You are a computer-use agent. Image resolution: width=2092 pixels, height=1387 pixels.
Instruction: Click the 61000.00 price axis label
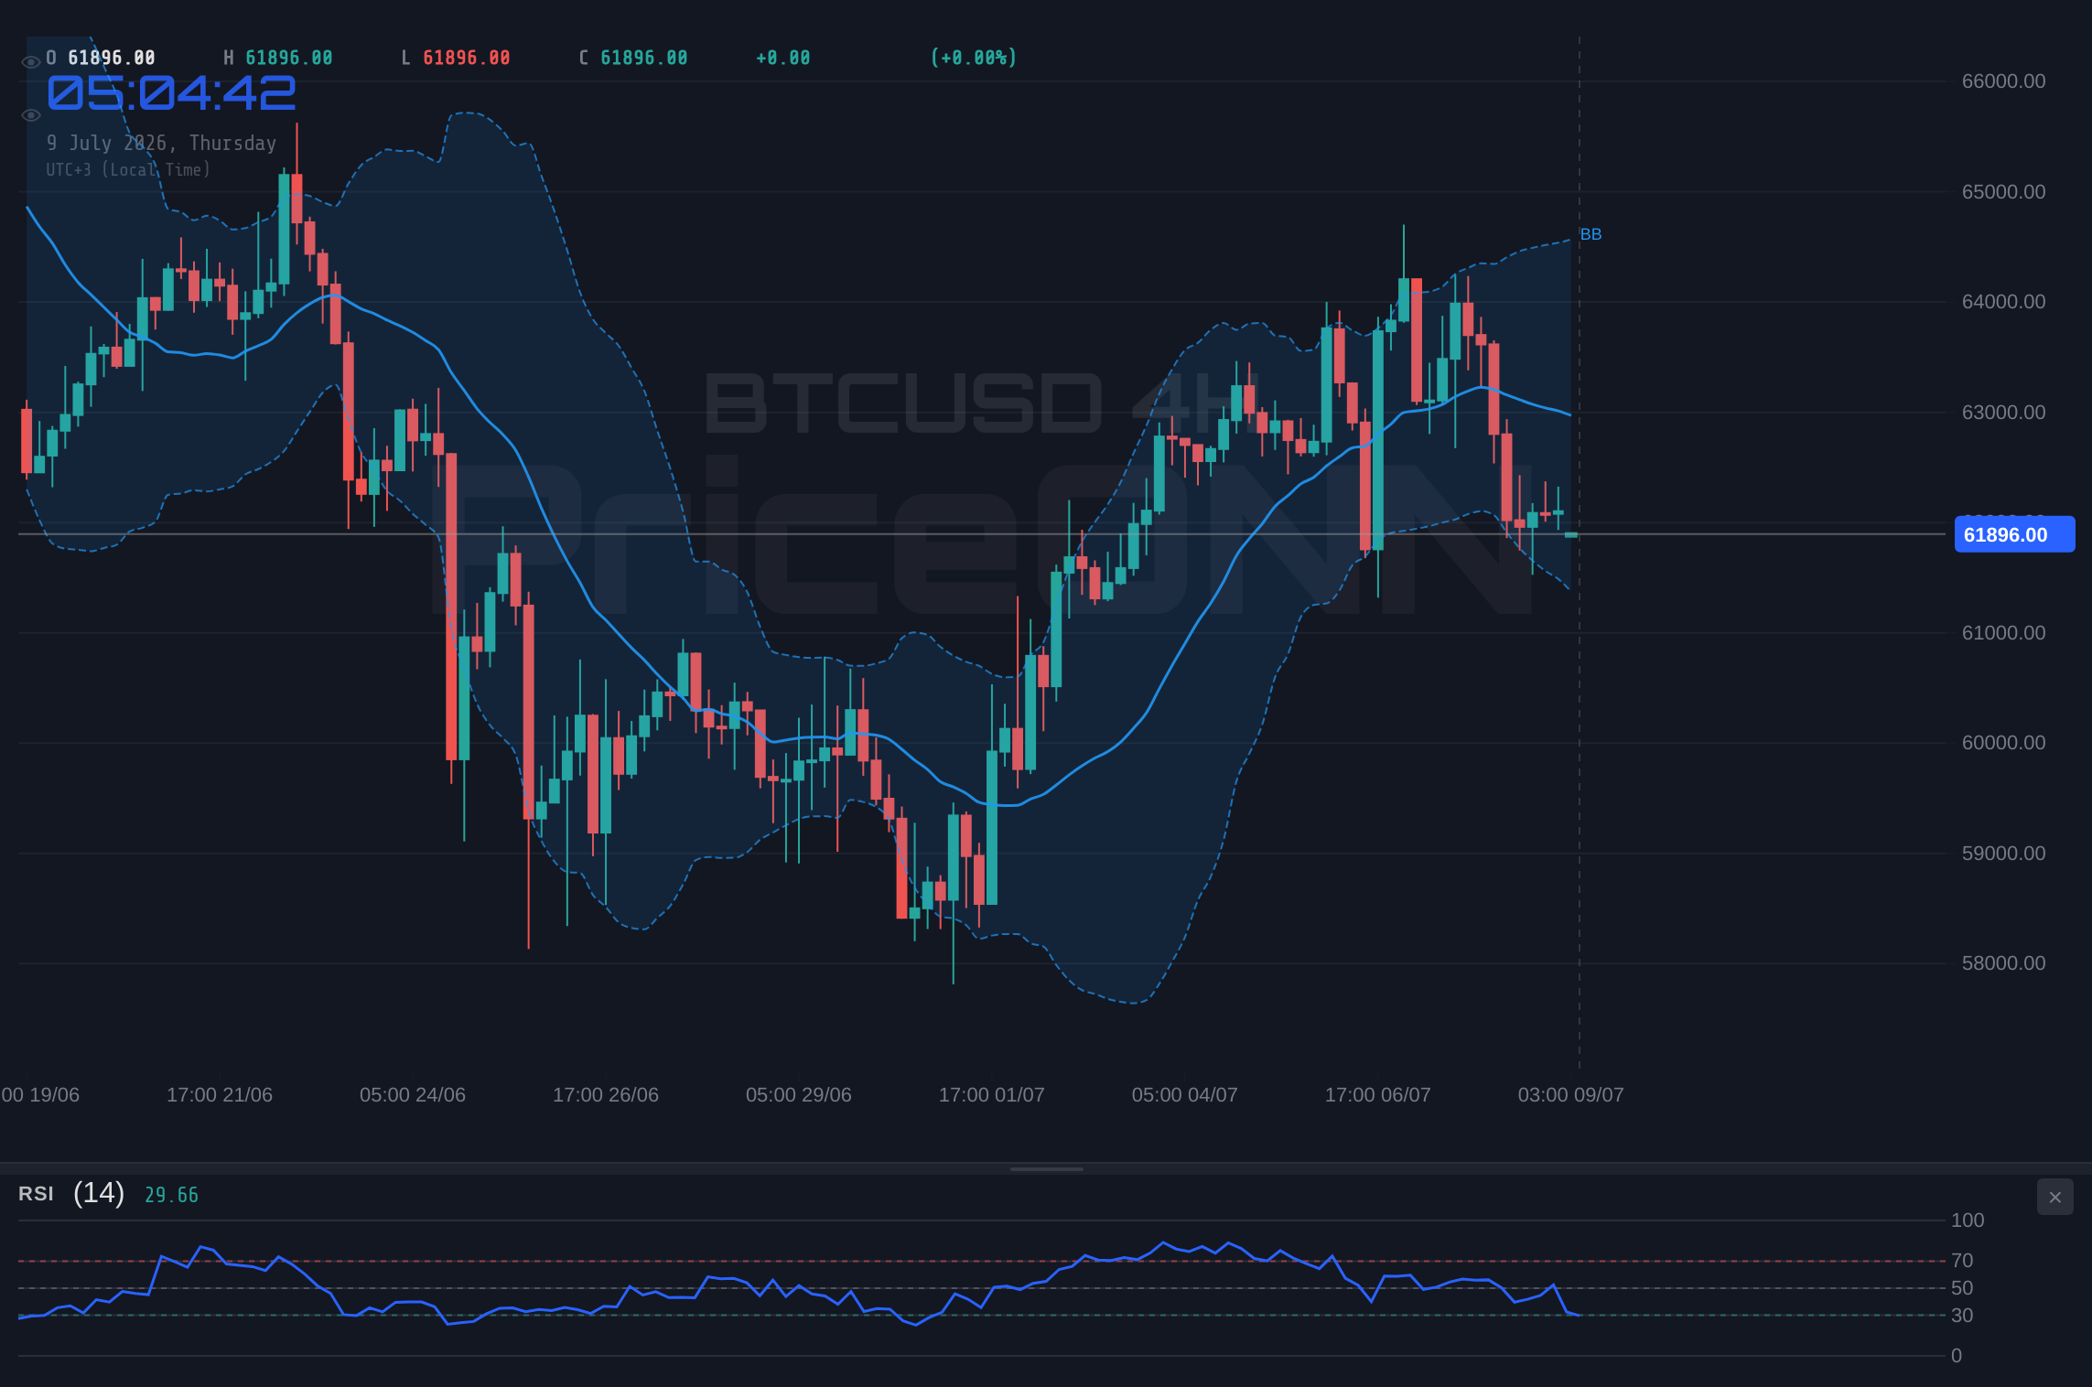pos(2003,633)
